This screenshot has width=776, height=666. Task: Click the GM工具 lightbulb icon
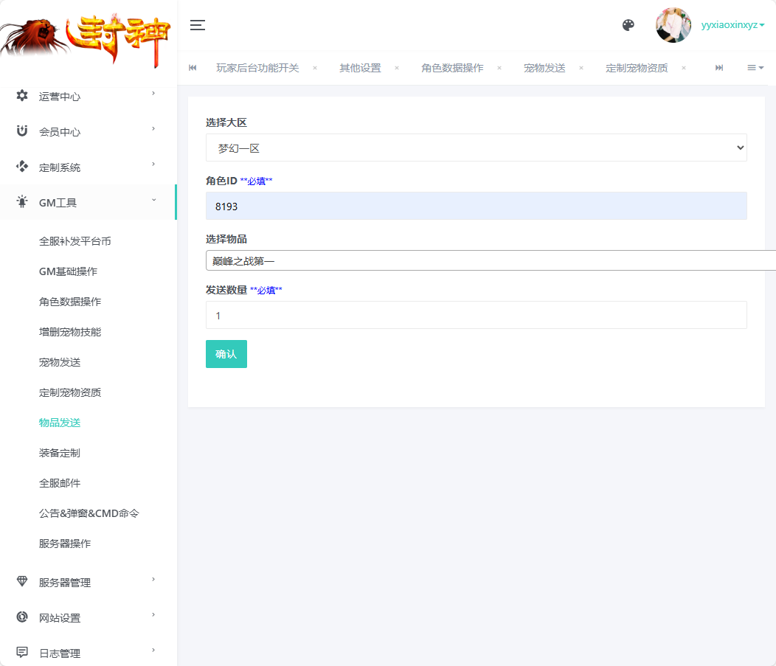click(21, 201)
